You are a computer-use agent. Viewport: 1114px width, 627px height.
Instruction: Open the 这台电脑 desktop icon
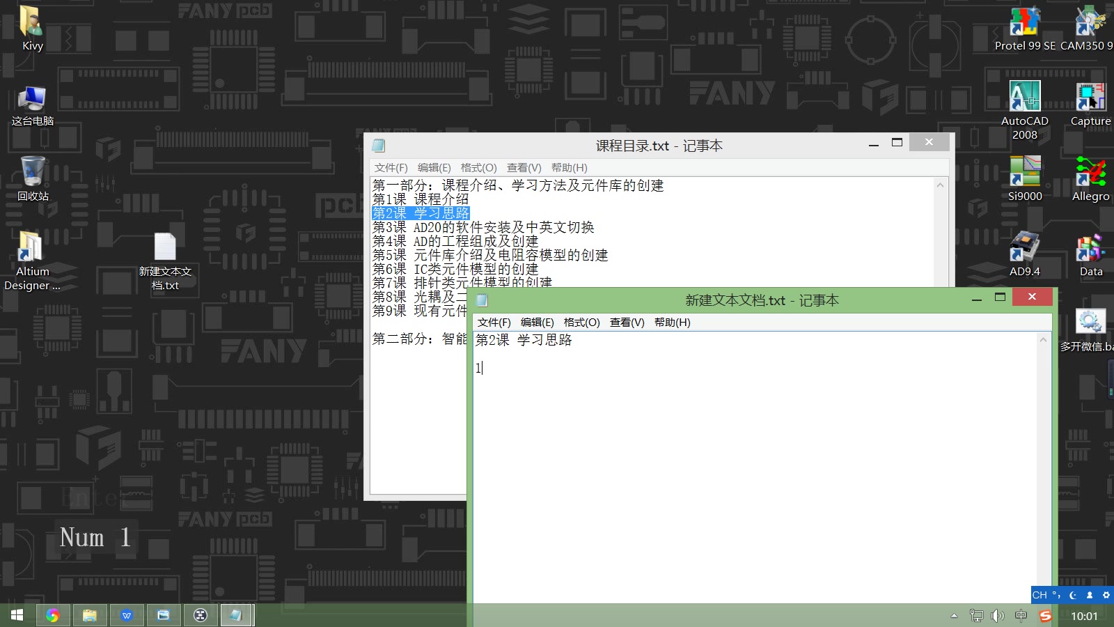point(32,106)
